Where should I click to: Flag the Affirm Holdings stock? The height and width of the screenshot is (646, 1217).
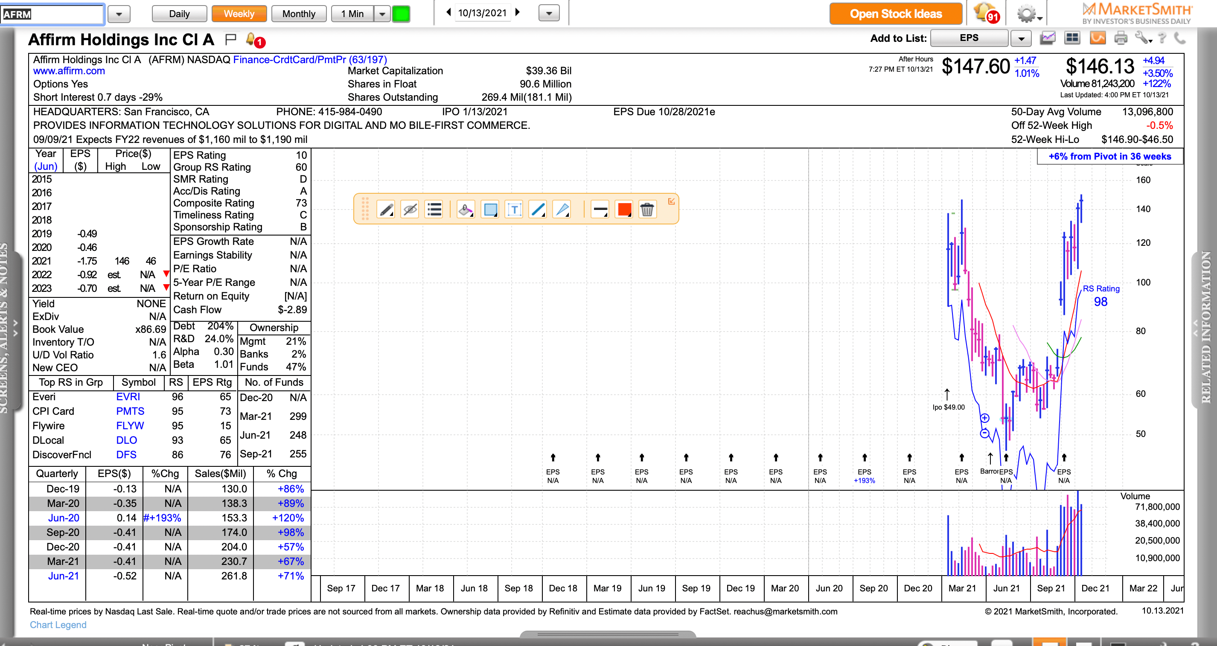(x=230, y=39)
